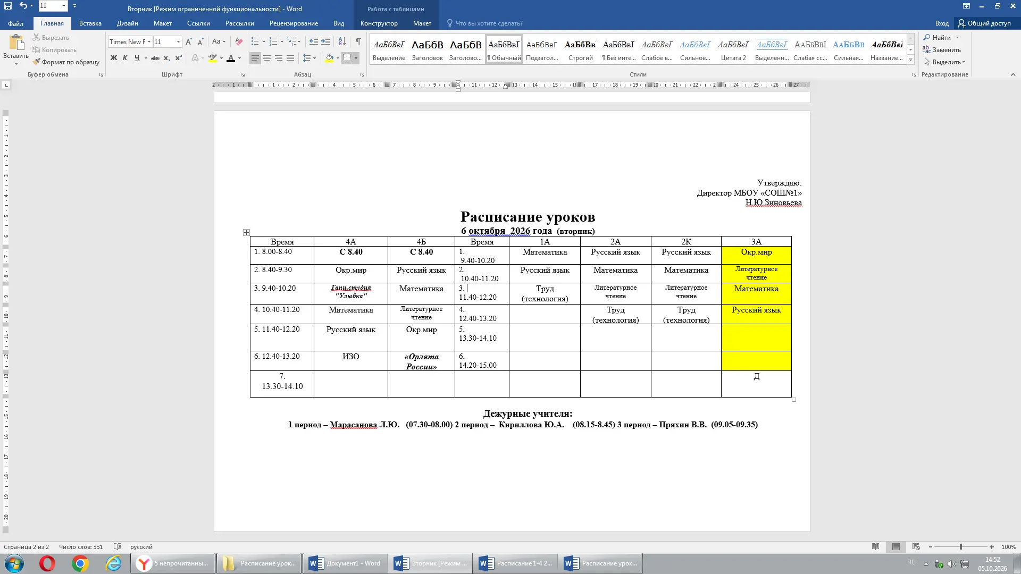
Task: Justify the paragraph text
Action: coord(290,58)
